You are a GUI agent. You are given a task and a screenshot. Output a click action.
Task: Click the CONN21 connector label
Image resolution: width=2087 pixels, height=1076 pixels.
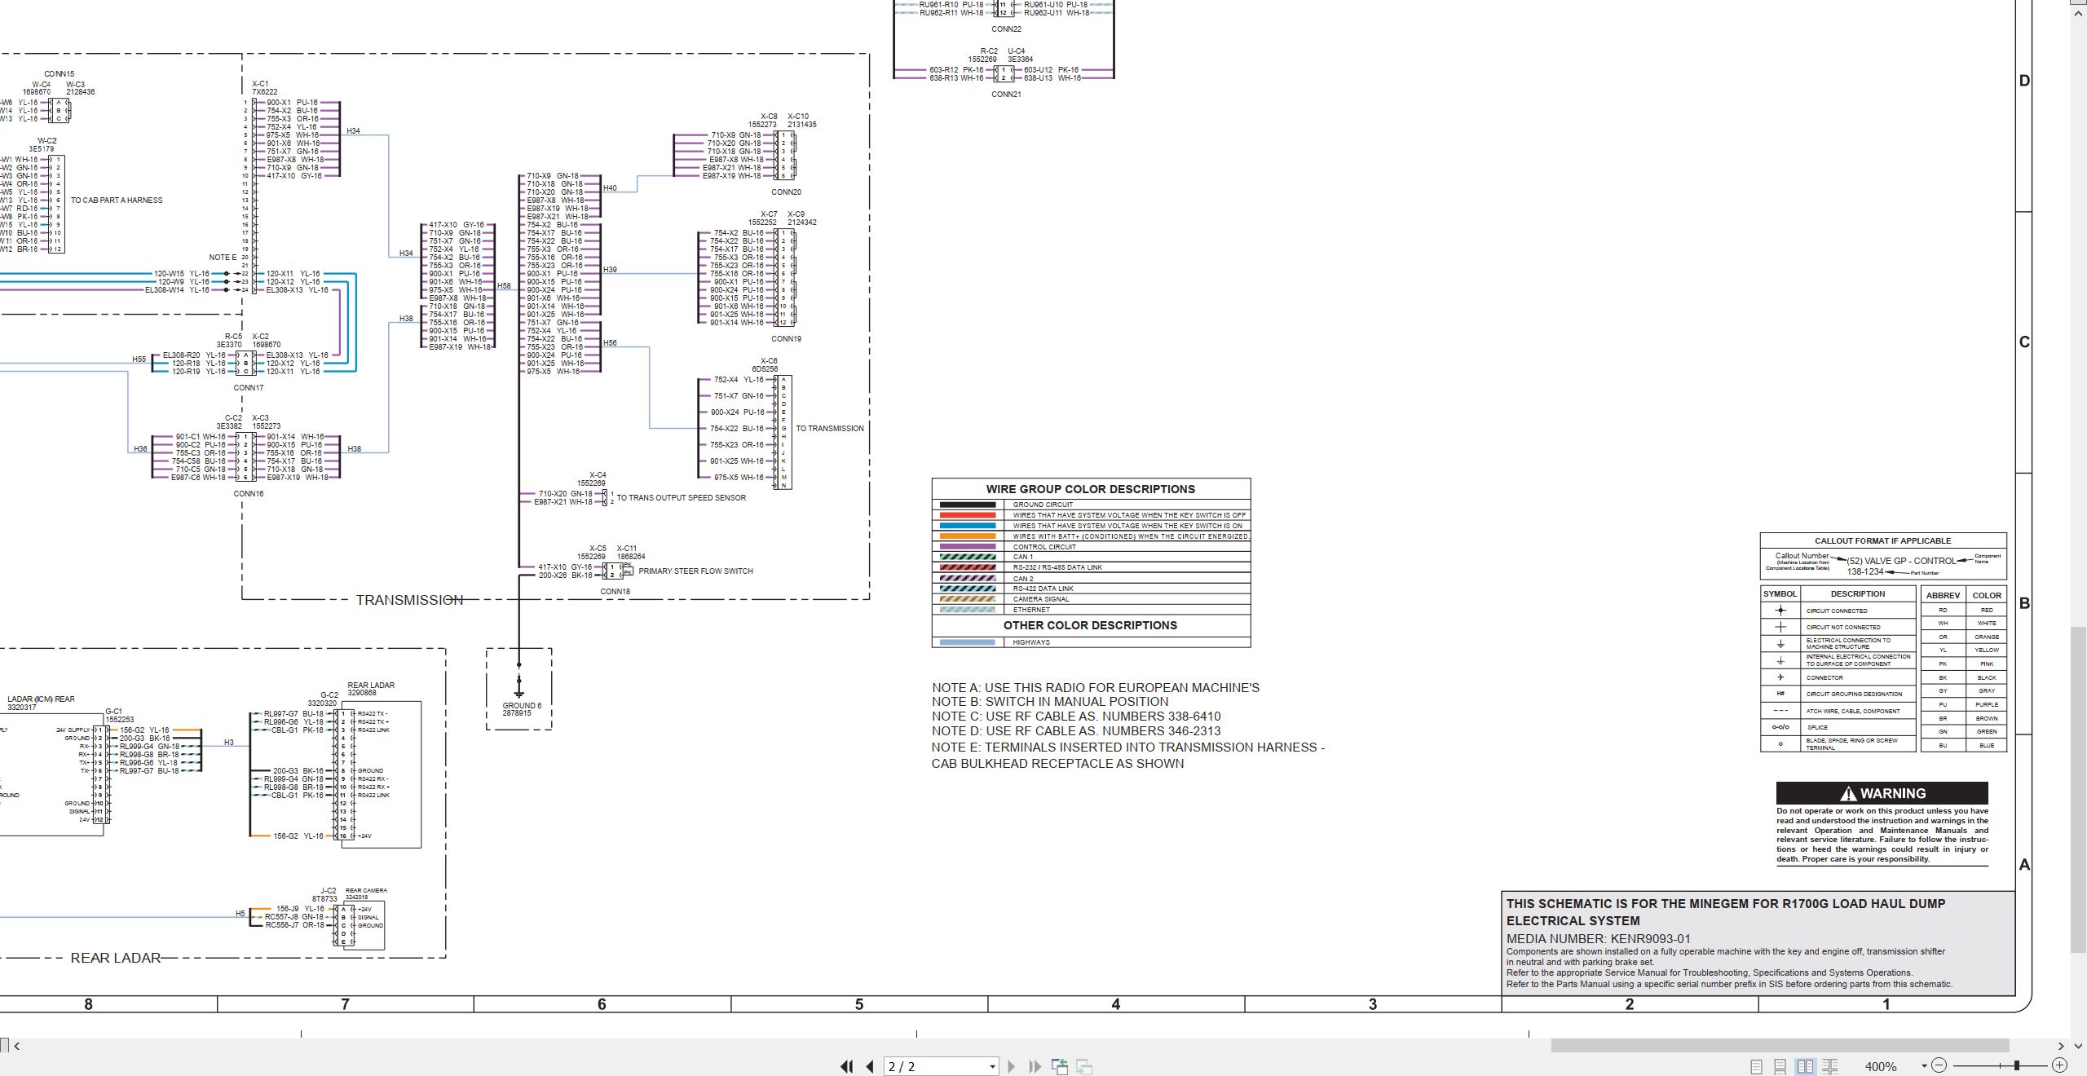pos(1006,95)
